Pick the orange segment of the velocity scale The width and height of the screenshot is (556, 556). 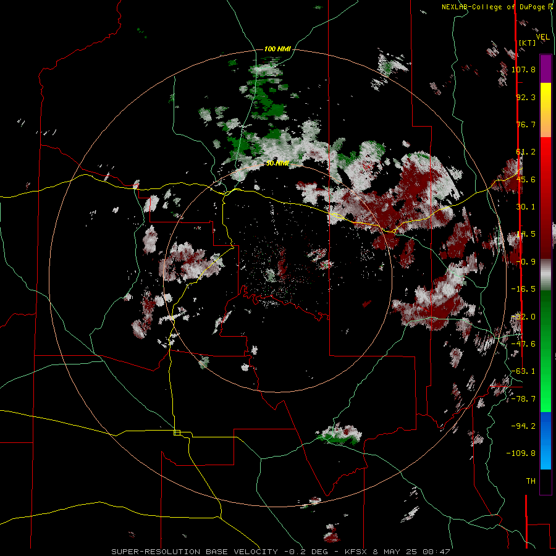545,124
